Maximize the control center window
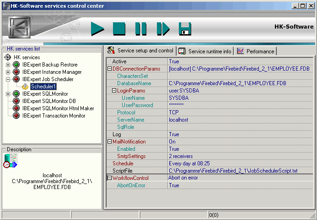 (303, 6)
